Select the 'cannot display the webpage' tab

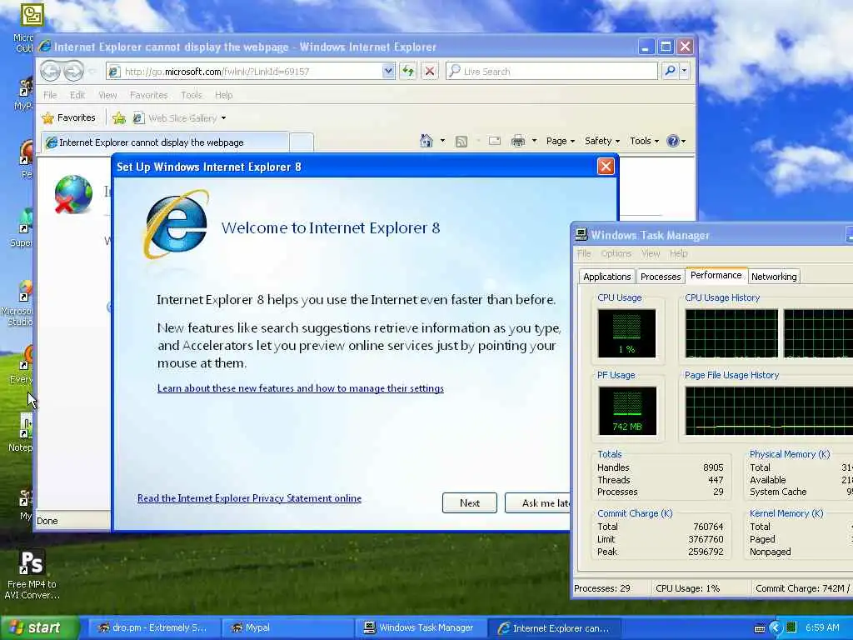click(165, 142)
